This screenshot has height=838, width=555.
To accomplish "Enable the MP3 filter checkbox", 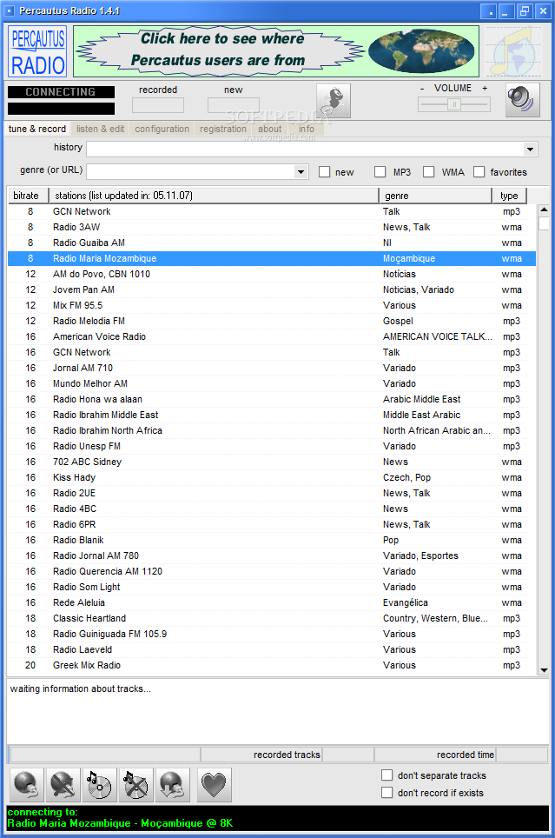I will 380,171.
